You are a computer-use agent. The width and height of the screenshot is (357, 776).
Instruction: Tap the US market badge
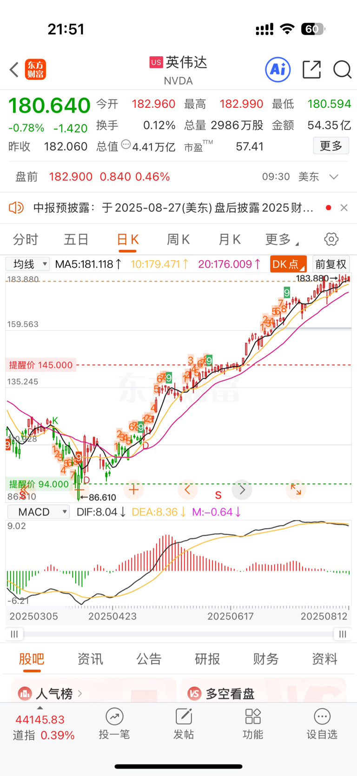click(156, 62)
